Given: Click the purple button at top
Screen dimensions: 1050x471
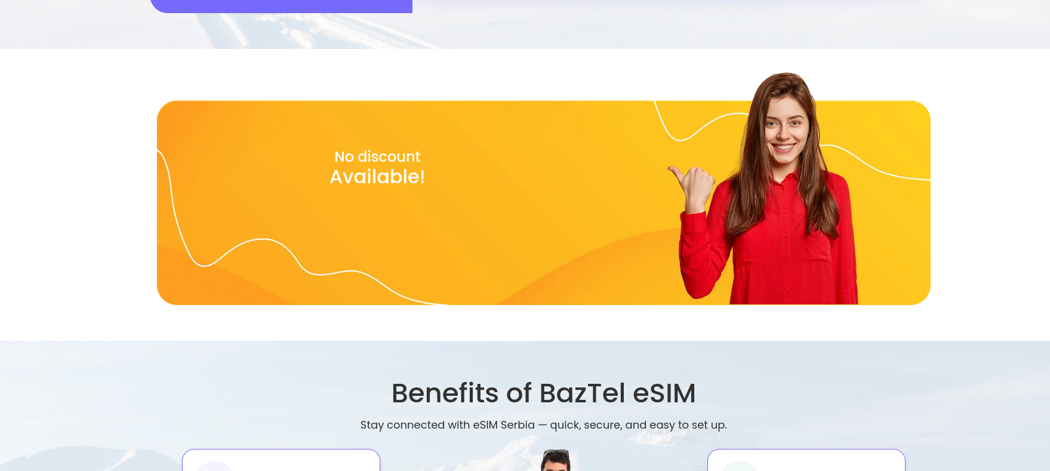Looking at the screenshot, I should pos(281,6).
